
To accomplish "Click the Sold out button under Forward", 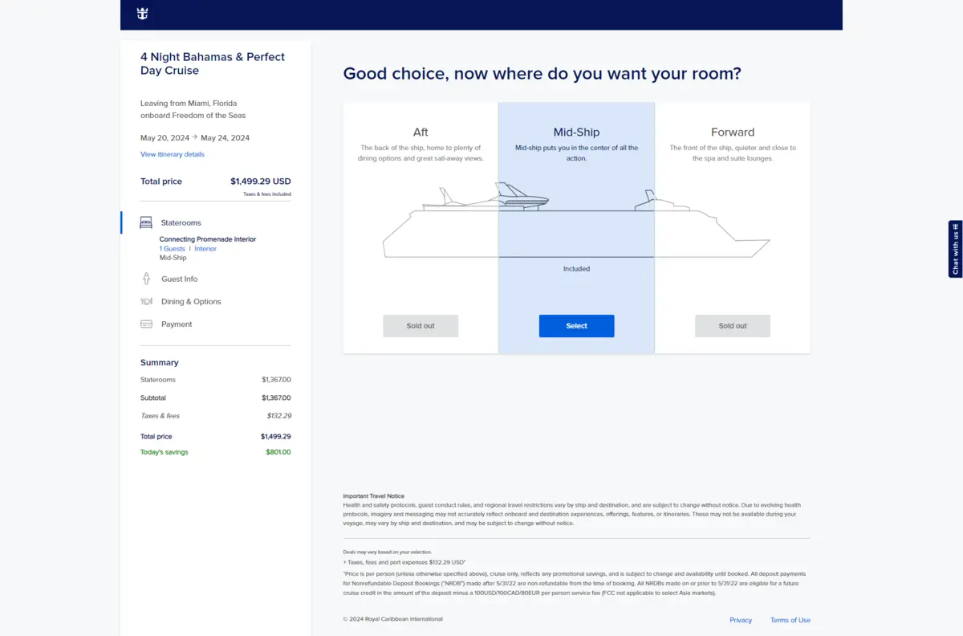I will point(733,326).
